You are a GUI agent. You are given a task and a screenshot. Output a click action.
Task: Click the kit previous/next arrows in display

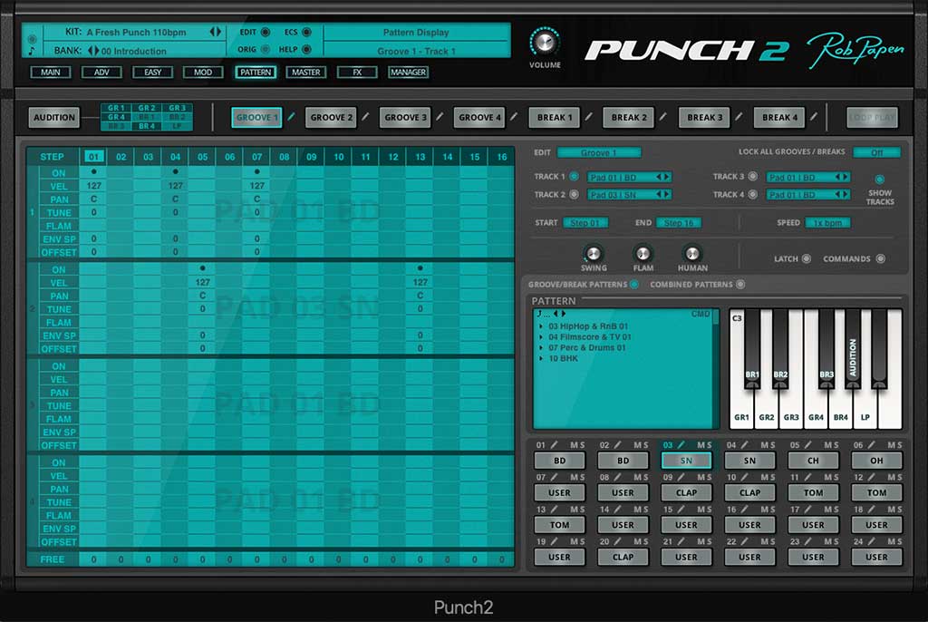[215, 32]
